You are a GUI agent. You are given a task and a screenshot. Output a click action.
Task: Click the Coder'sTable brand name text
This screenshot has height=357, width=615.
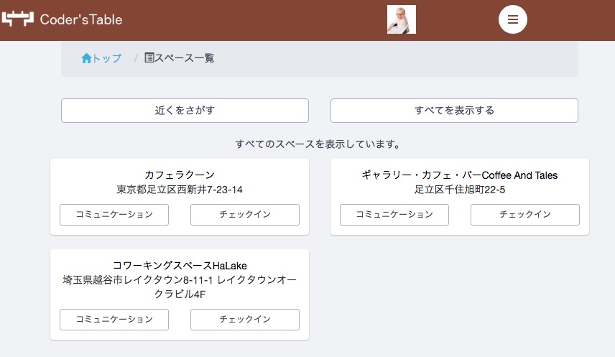point(80,19)
